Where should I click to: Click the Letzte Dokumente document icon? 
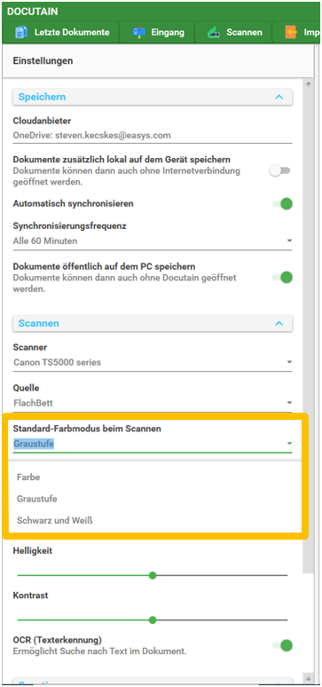click(x=21, y=33)
